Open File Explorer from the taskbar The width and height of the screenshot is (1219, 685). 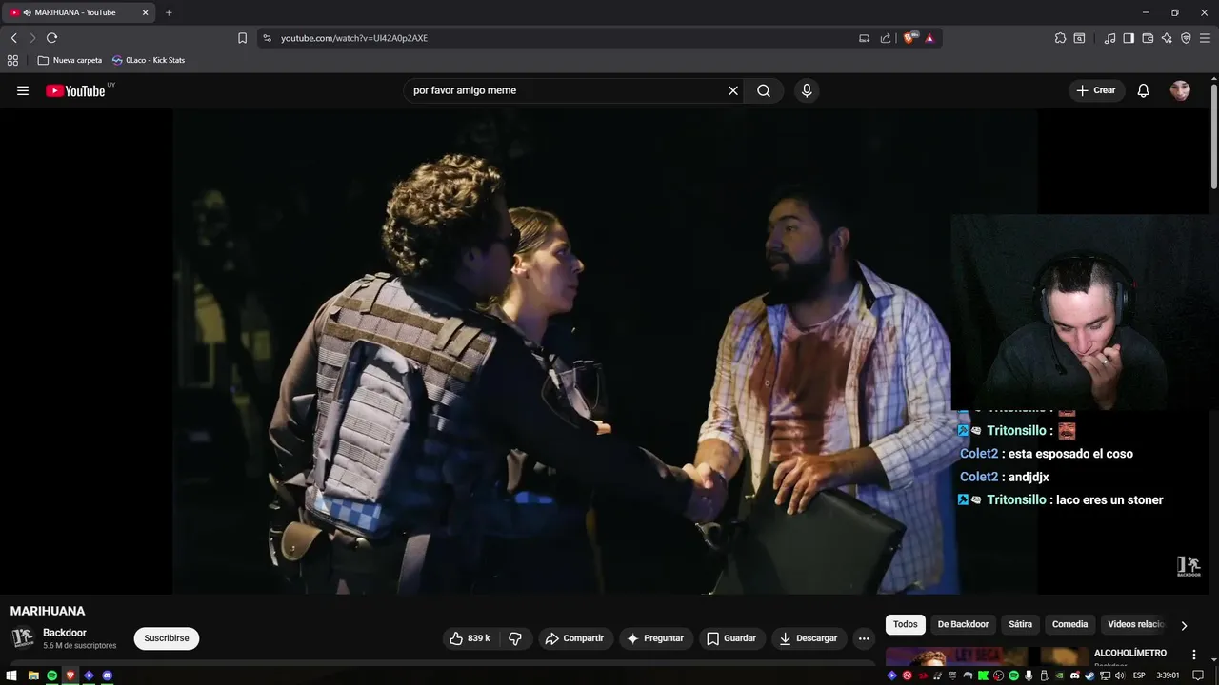(33, 675)
